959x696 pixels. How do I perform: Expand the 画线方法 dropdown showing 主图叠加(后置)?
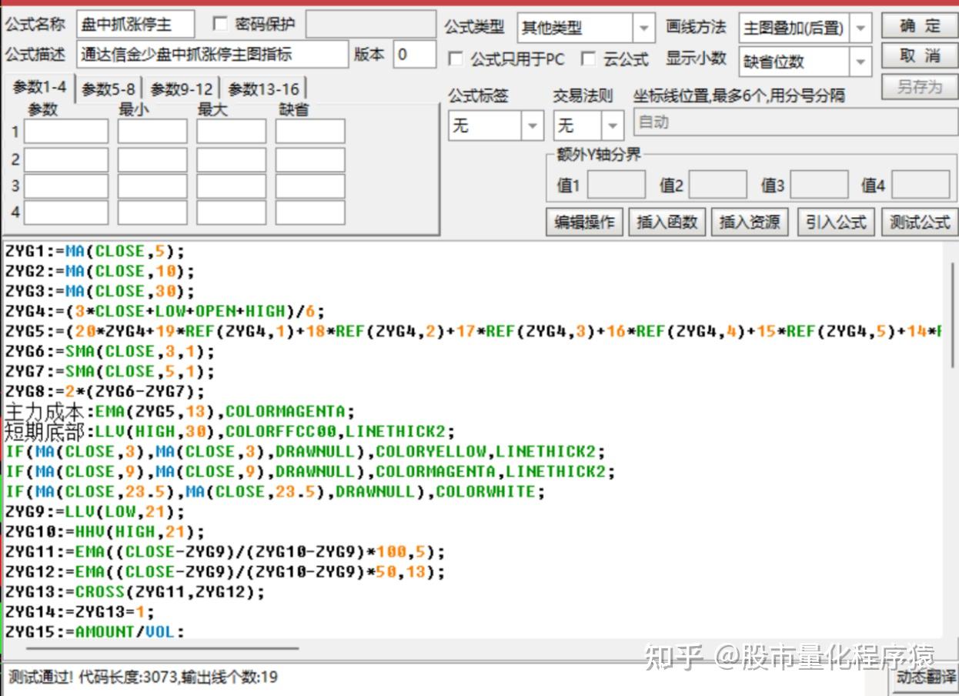[x=805, y=28]
